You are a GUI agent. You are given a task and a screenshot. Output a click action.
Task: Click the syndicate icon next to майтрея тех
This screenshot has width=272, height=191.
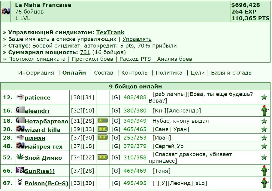20,146
